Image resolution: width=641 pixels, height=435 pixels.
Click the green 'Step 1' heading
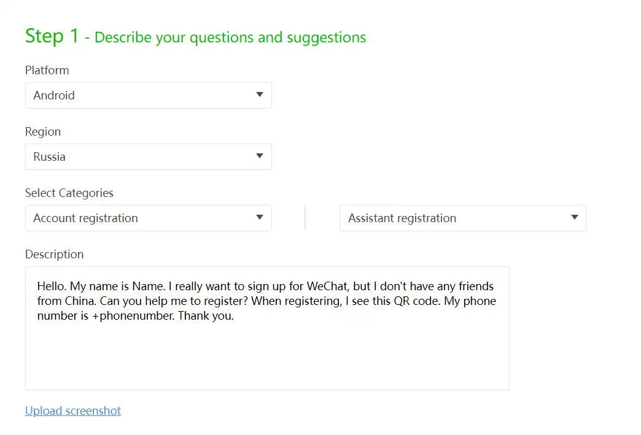tap(52, 36)
